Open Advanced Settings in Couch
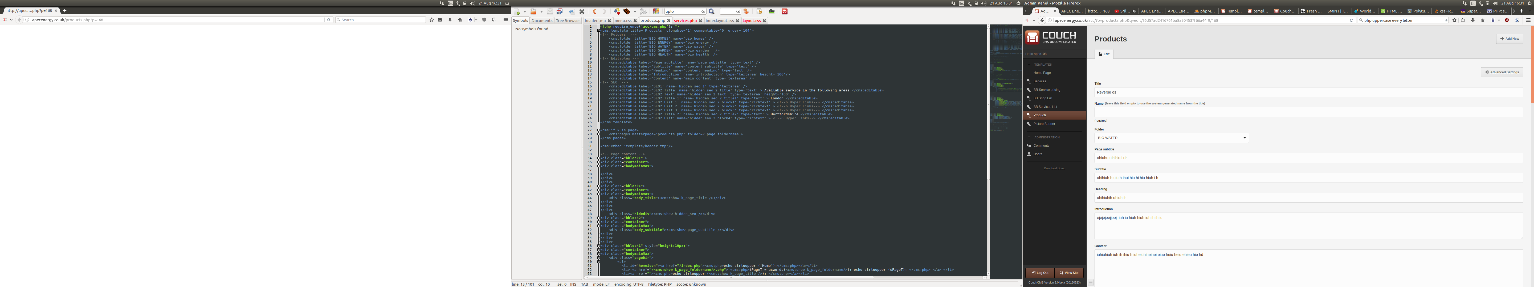 pos(1502,72)
